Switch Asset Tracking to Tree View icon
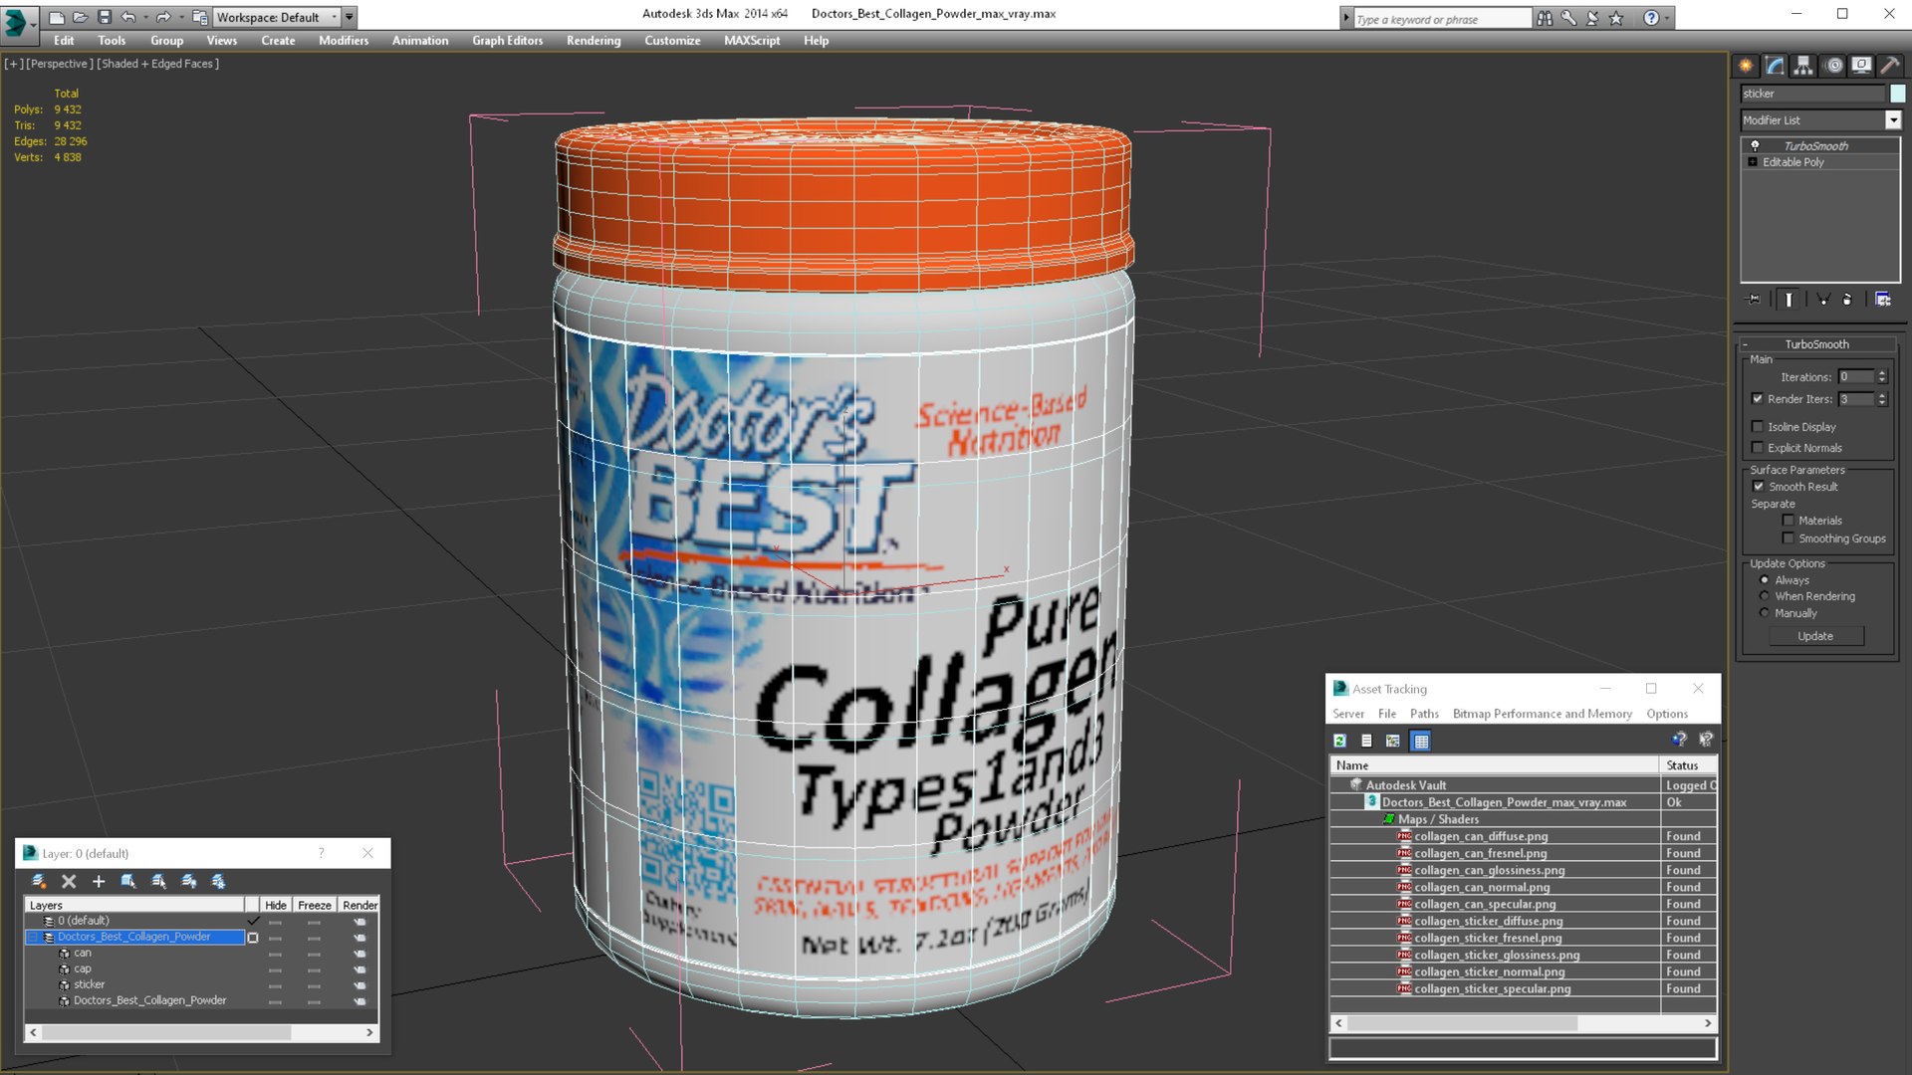Image resolution: width=1912 pixels, height=1075 pixels. (x=1393, y=741)
